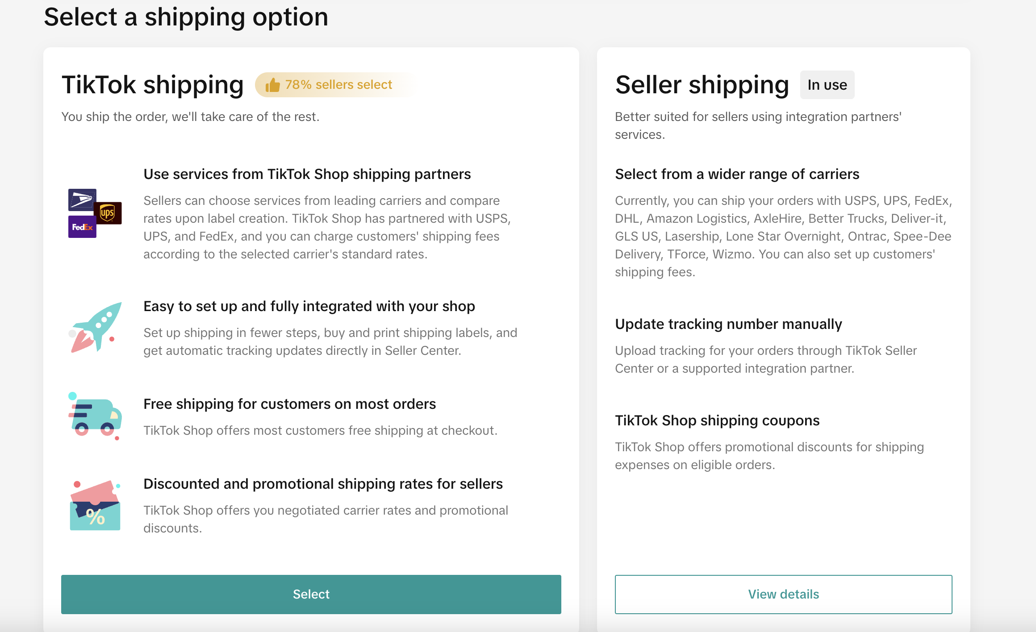The image size is (1036, 632).
Task: Click the TikTok shipping card title
Action: pyautogui.click(x=153, y=85)
